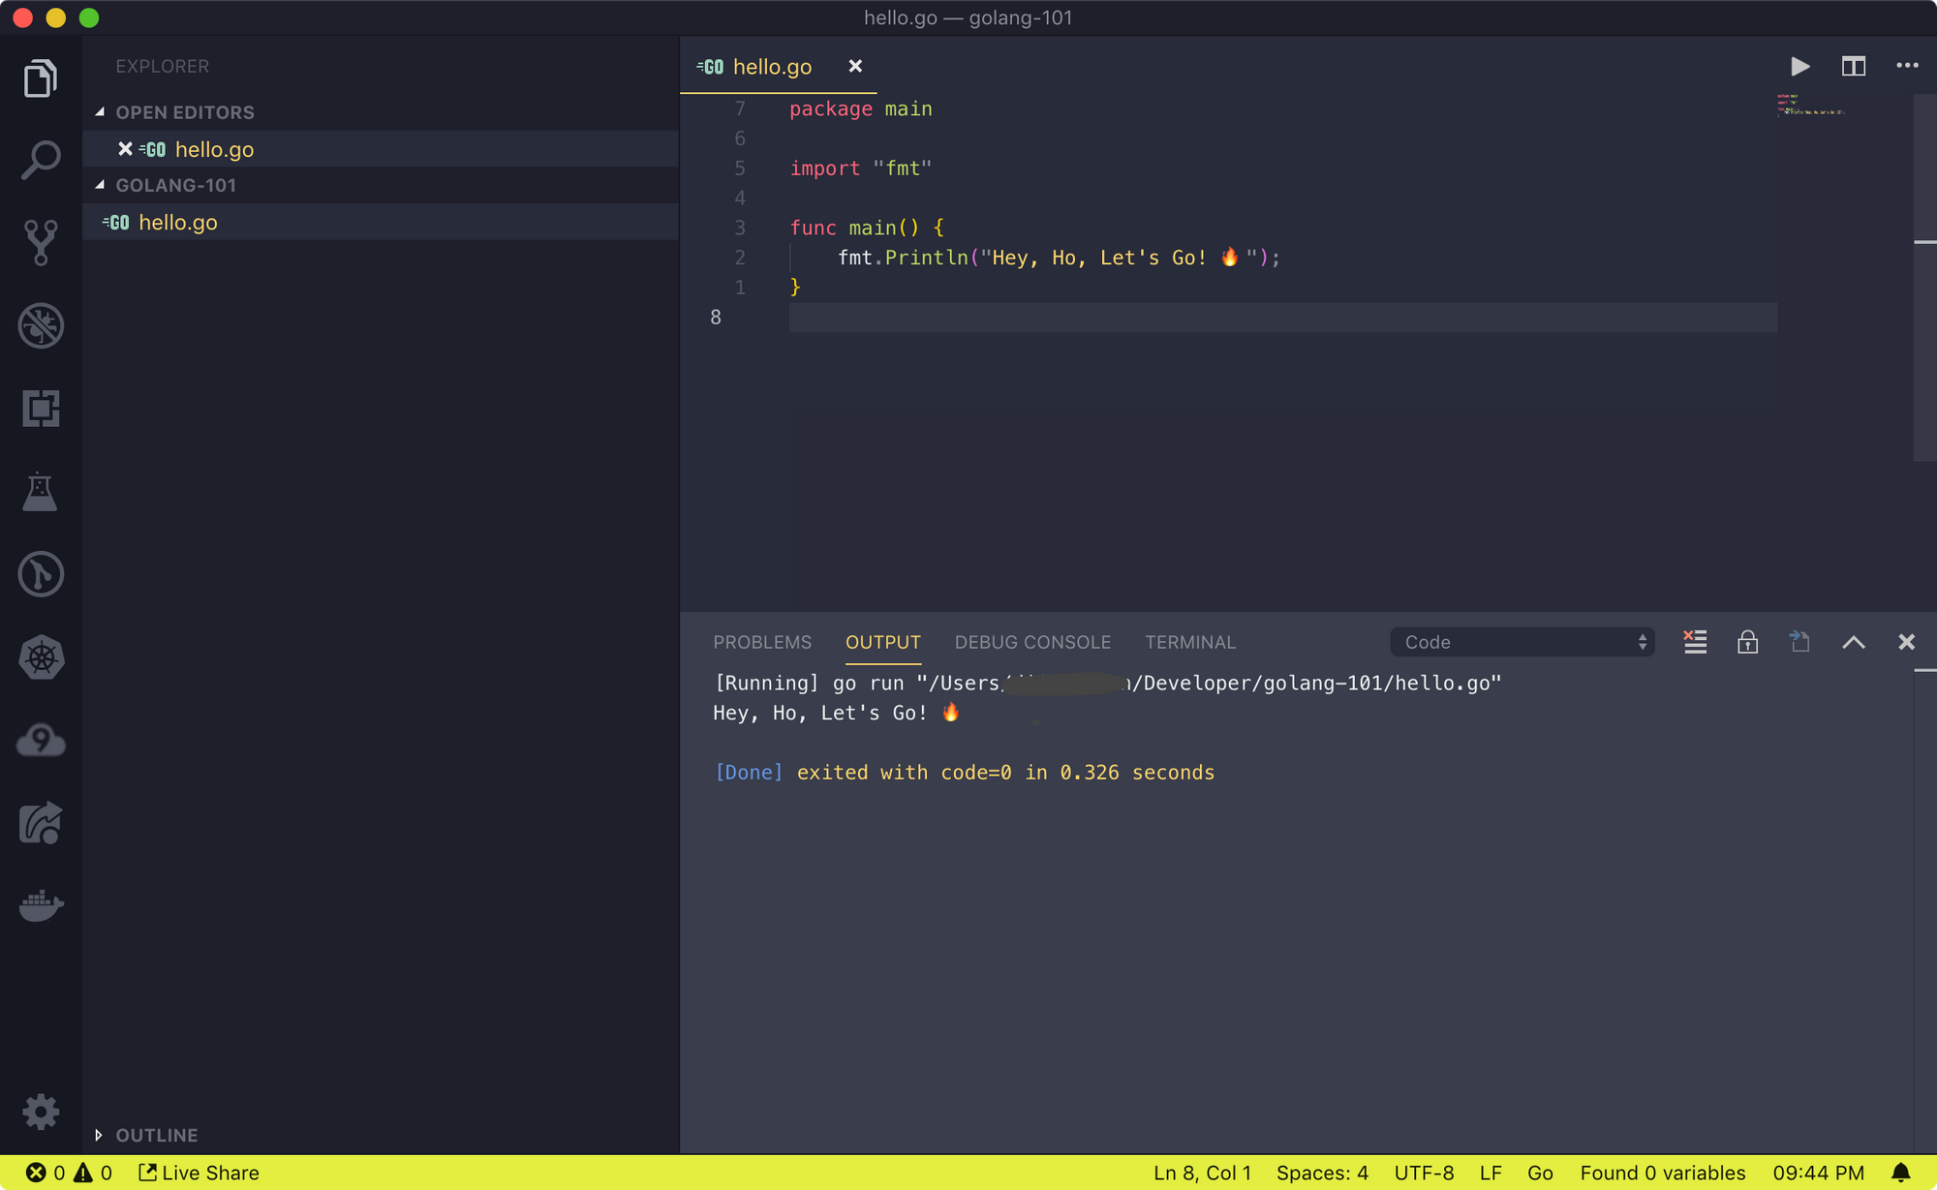
Task: Run code with the play button
Action: [x=1799, y=66]
